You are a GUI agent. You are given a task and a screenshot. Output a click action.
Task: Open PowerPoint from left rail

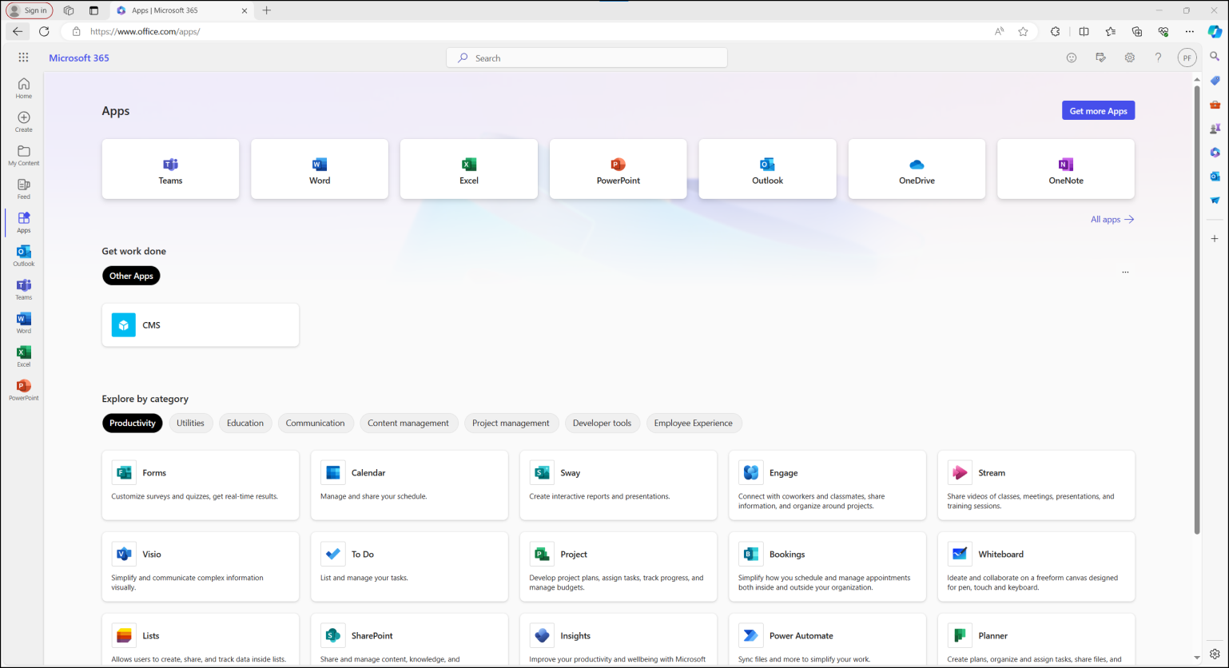click(24, 390)
